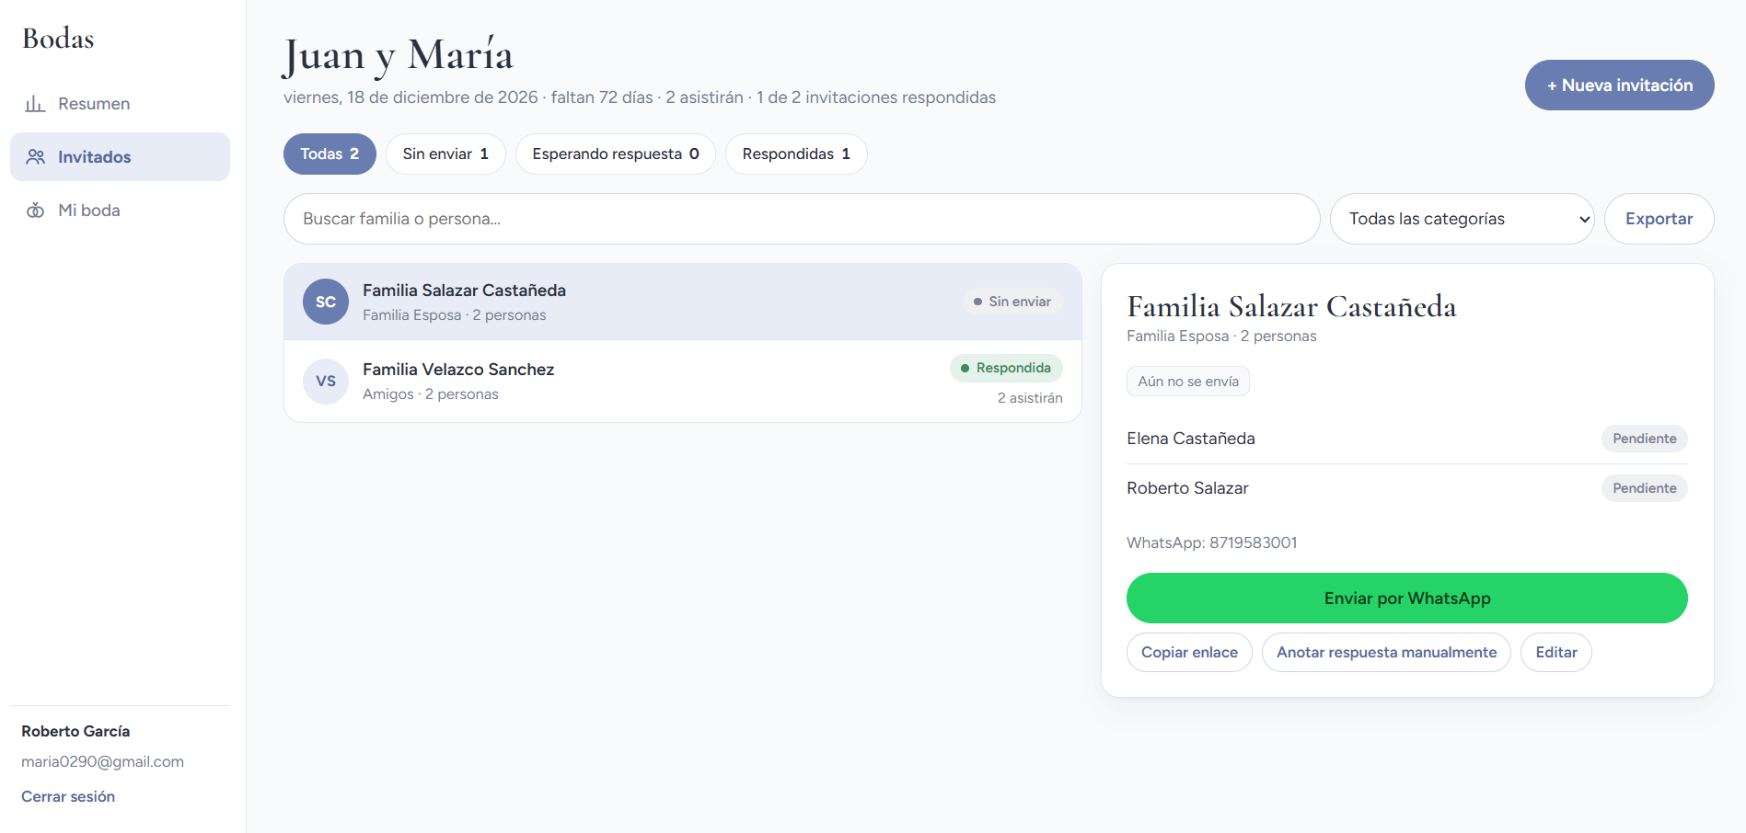This screenshot has width=1746, height=833.
Task: Go to Mi boda in sidebar
Action: 120,211
